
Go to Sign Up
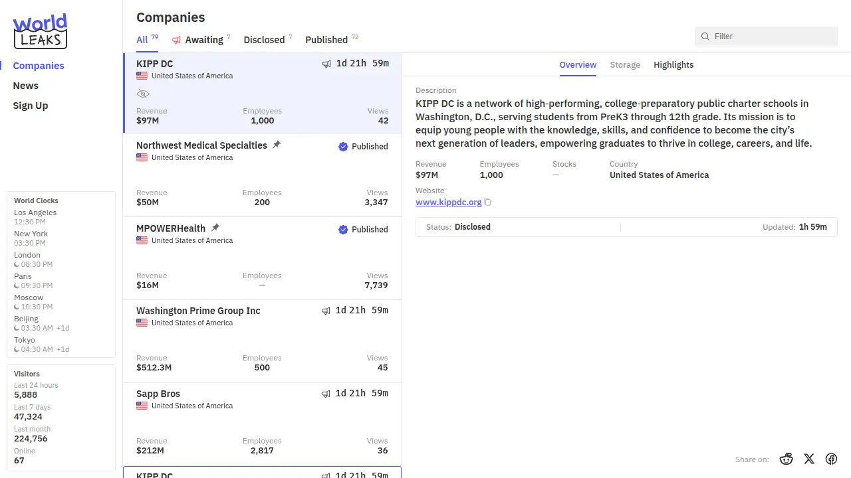[31, 106]
